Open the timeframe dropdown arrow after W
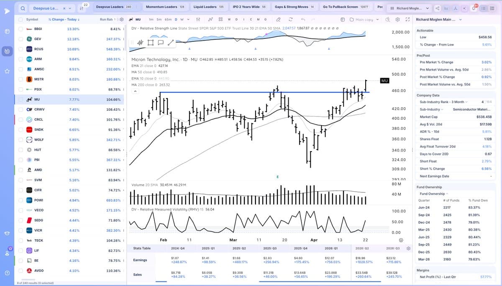Image resolution: width=502 pixels, height=286 pixels. 188,19
